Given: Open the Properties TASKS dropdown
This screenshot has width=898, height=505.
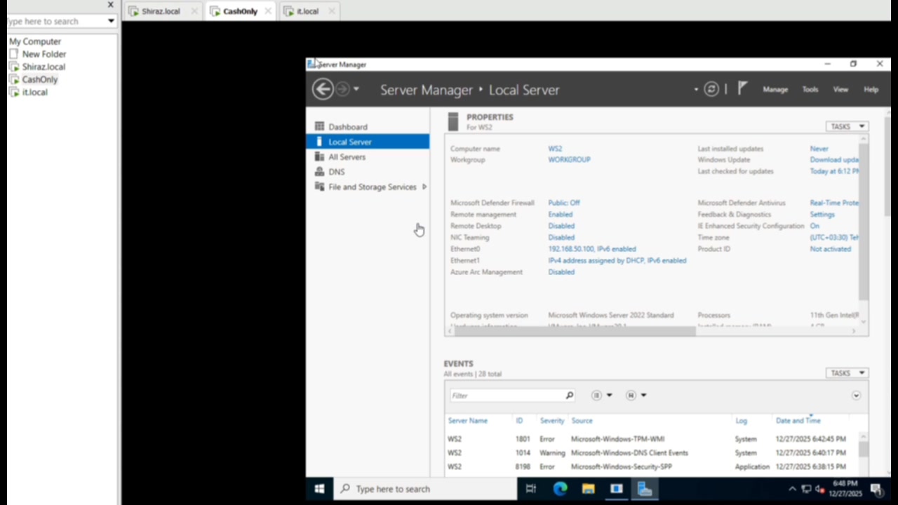Looking at the screenshot, I should pos(847,126).
